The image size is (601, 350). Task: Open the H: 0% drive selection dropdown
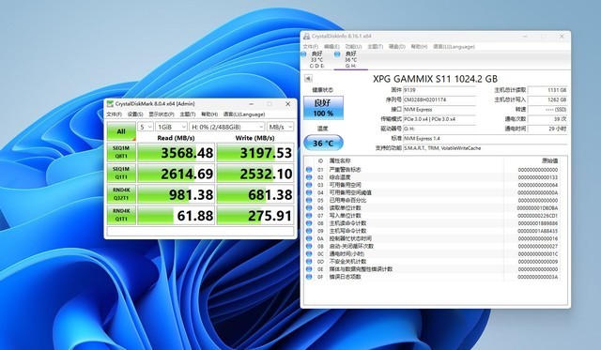click(x=227, y=127)
